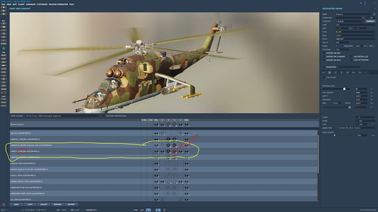Open the Draw tool in map section
378x212 pixels.
(4, 102)
